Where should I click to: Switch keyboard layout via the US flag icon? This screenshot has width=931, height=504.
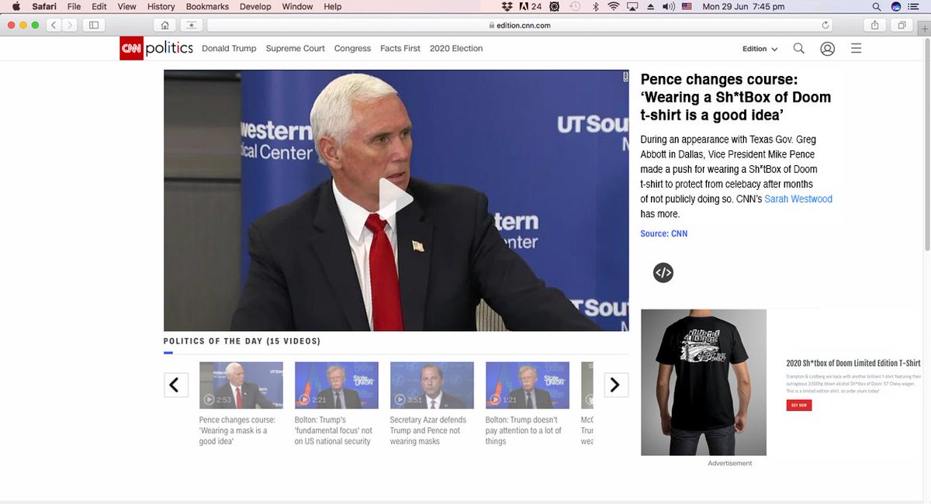point(686,6)
